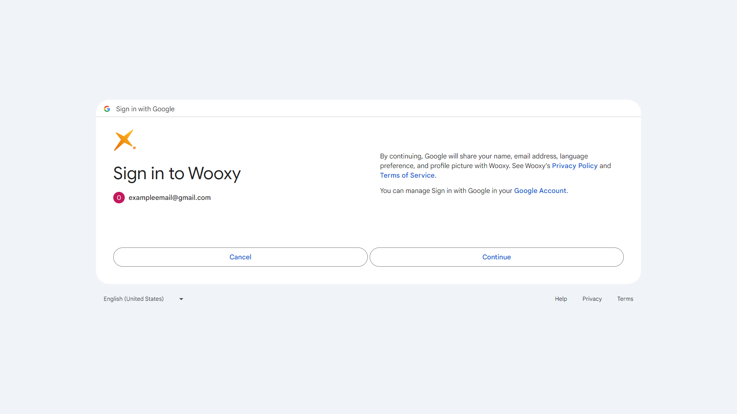Click the Privacy link in footer

pos(592,299)
